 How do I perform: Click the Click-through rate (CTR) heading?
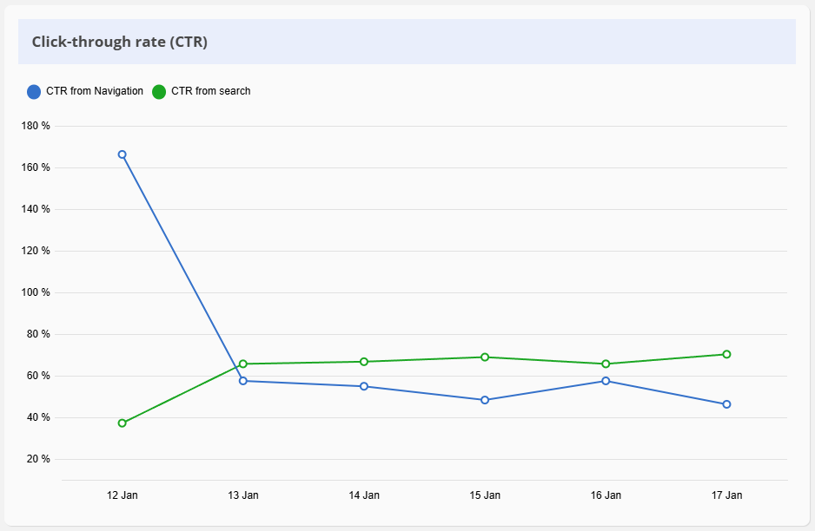pyautogui.click(x=120, y=42)
